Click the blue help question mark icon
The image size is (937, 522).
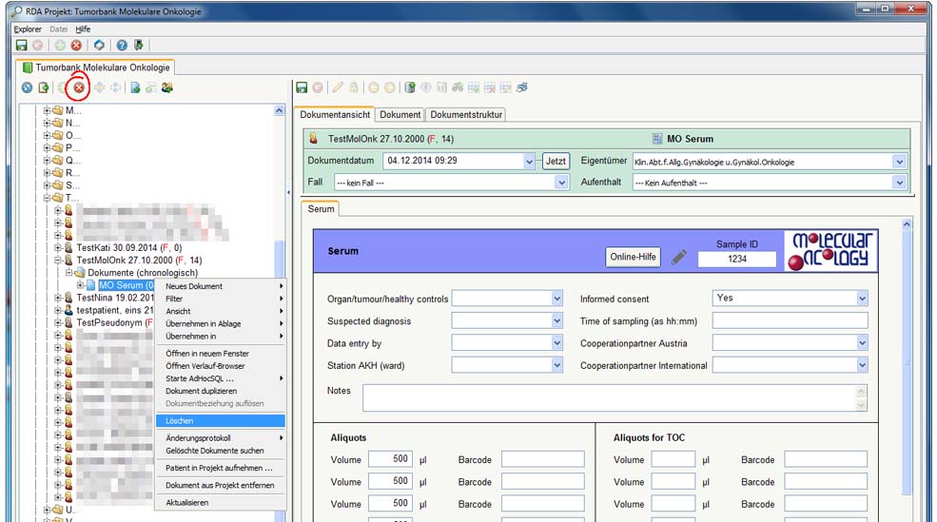click(122, 45)
